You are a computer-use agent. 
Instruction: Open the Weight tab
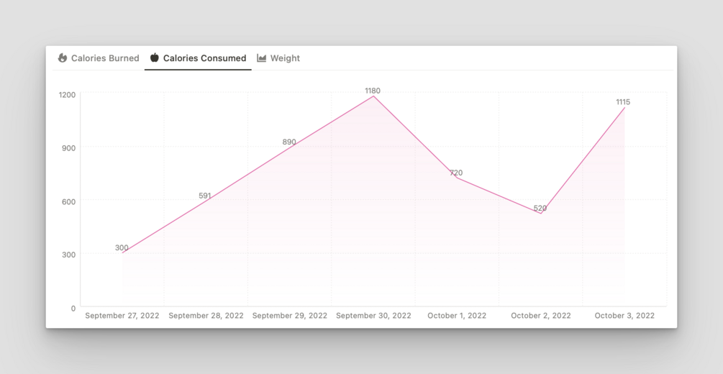pos(278,58)
